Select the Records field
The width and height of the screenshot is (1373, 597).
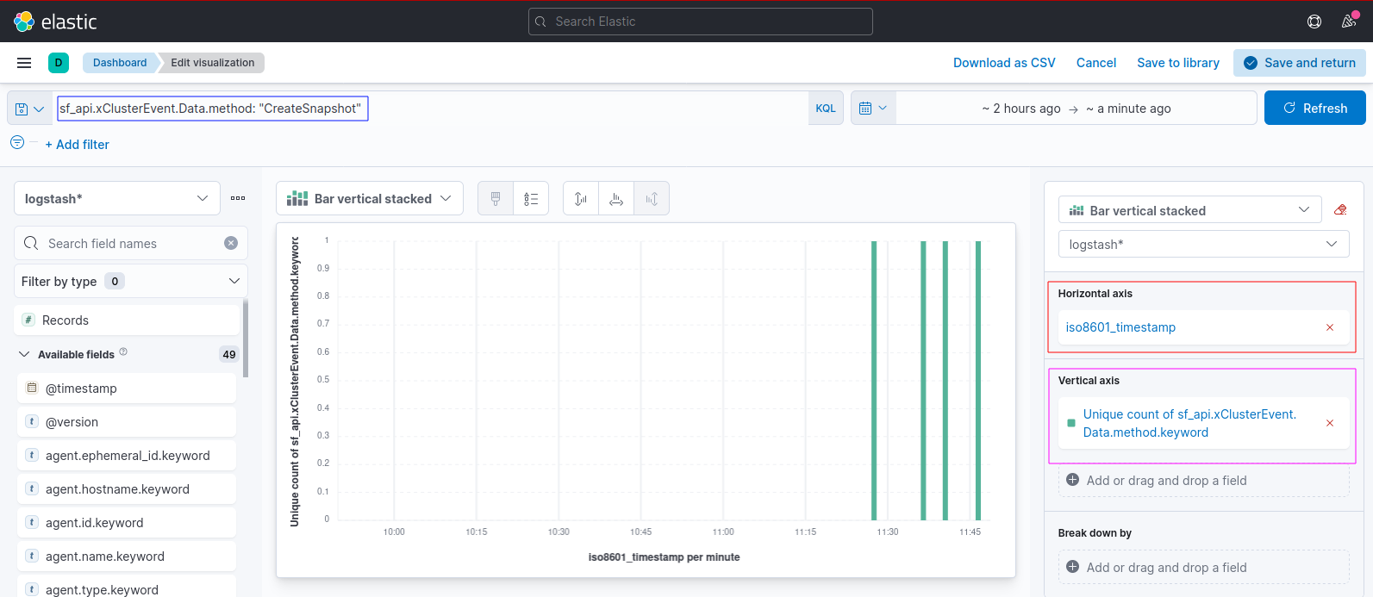click(127, 320)
